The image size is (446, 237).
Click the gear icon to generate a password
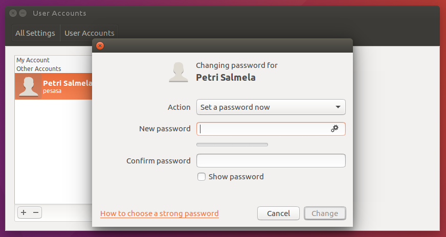pos(334,129)
